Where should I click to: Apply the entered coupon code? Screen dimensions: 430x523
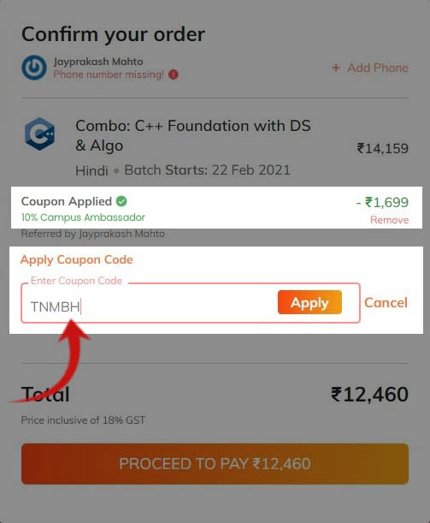[x=309, y=302]
